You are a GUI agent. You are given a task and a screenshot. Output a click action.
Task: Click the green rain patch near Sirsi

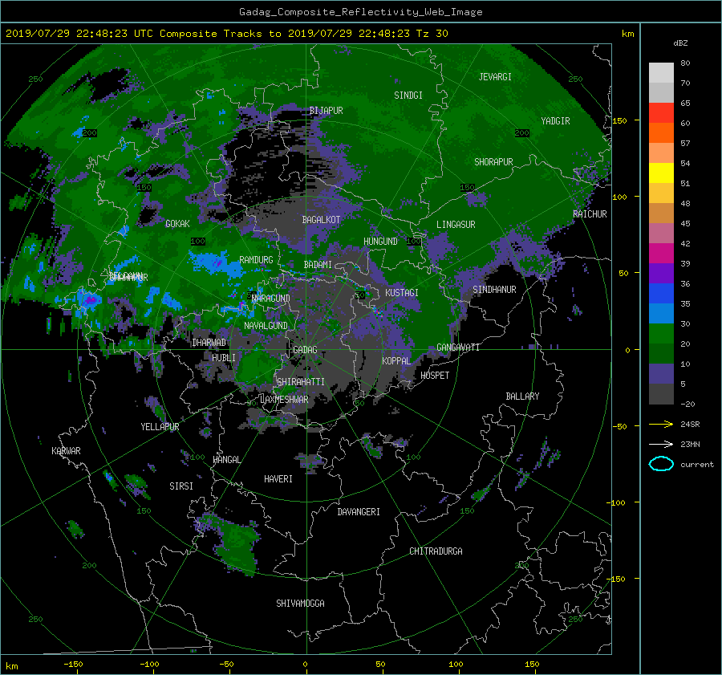click(x=136, y=485)
